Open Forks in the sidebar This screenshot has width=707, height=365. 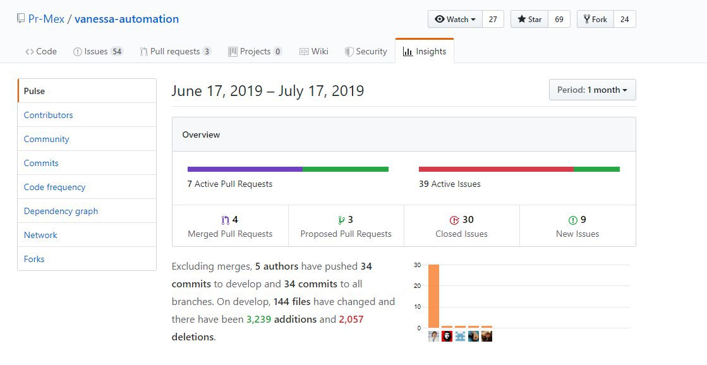point(87,259)
